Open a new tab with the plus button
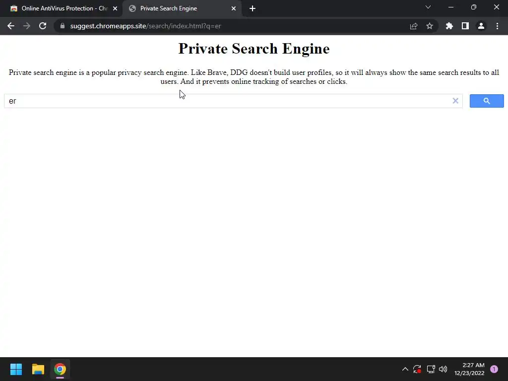 pos(253,9)
